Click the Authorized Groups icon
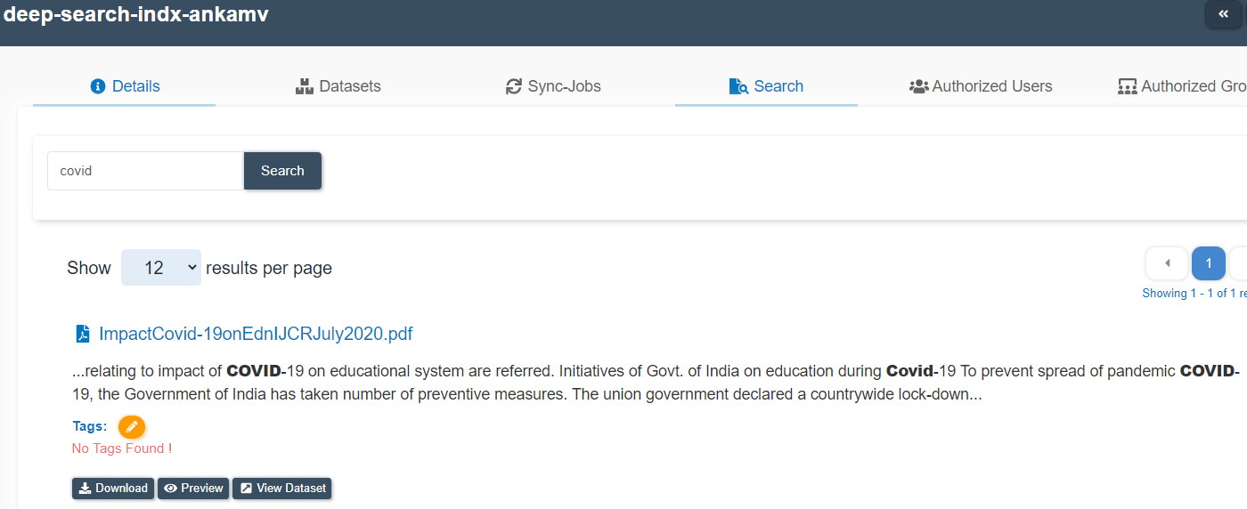1247x509 pixels. (x=1128, y=86)
